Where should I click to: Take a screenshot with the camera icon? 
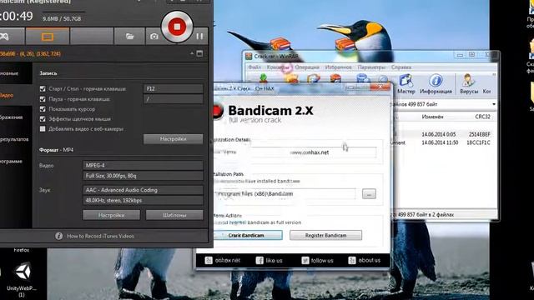154,37
